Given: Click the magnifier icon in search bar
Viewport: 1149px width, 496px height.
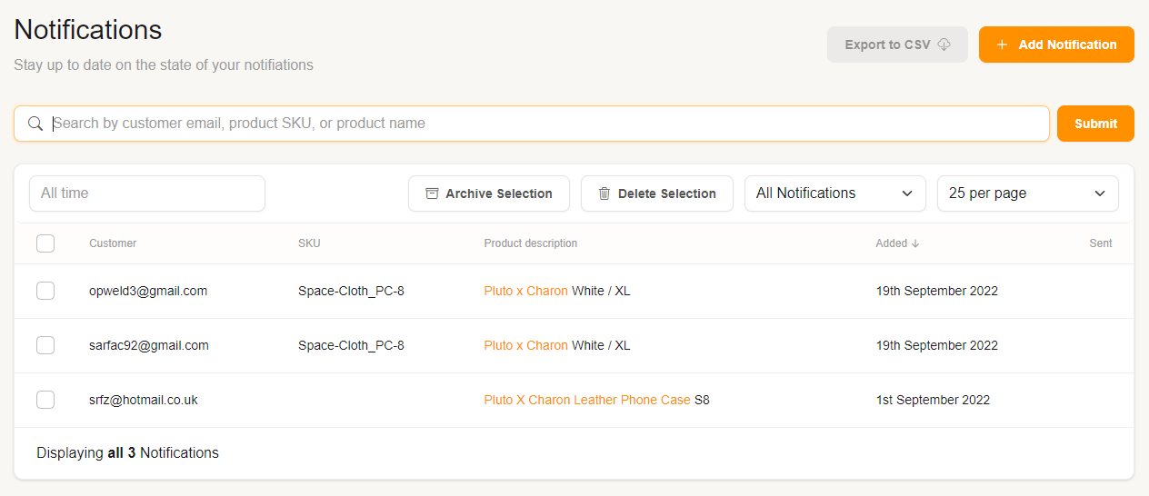Looking at the screenshot, I should pyautogui.click(x=35, y=124).
